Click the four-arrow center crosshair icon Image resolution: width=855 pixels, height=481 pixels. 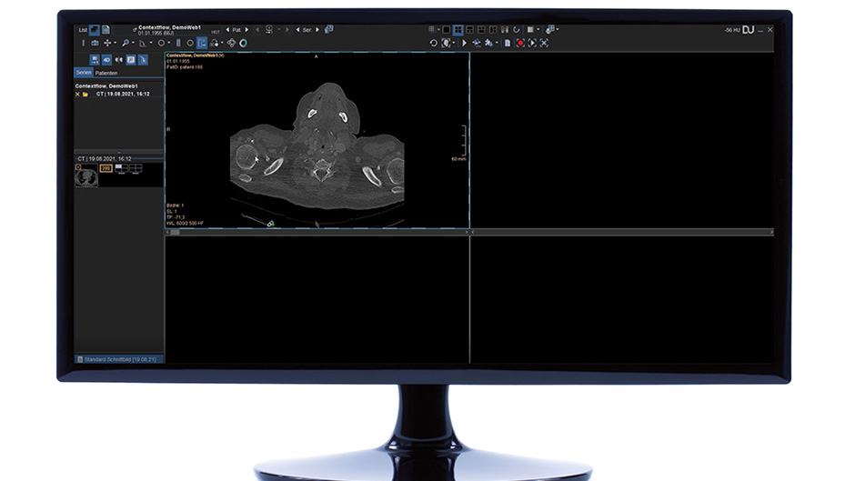coord(232,43)
